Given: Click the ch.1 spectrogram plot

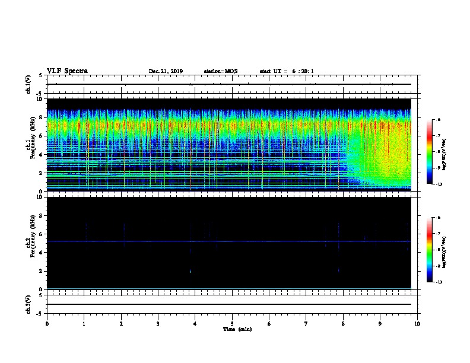Looking at the screenshot, I should click(229, 145).
